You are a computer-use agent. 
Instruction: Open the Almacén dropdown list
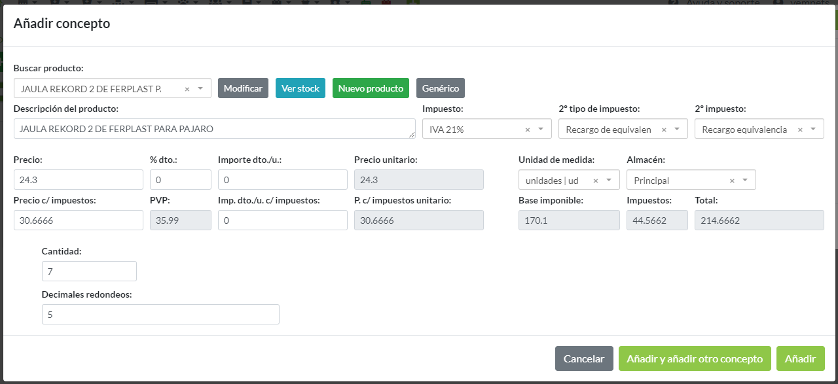(x=745, y=181)
